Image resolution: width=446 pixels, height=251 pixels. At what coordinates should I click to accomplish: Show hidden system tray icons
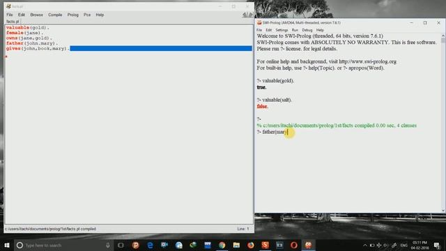click(365, 245)
